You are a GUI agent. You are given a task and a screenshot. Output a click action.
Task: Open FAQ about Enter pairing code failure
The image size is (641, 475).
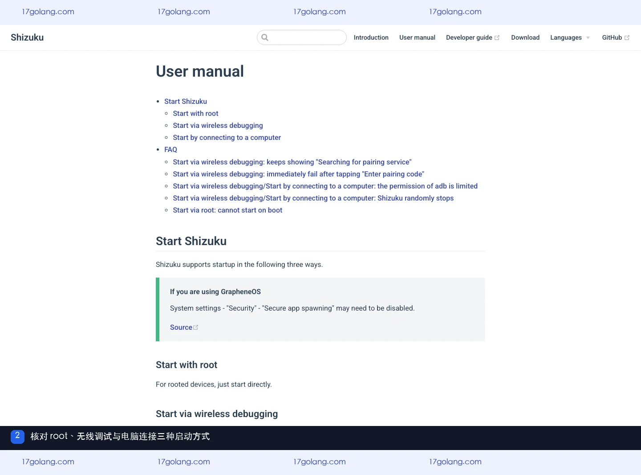[x=298, y=174]
